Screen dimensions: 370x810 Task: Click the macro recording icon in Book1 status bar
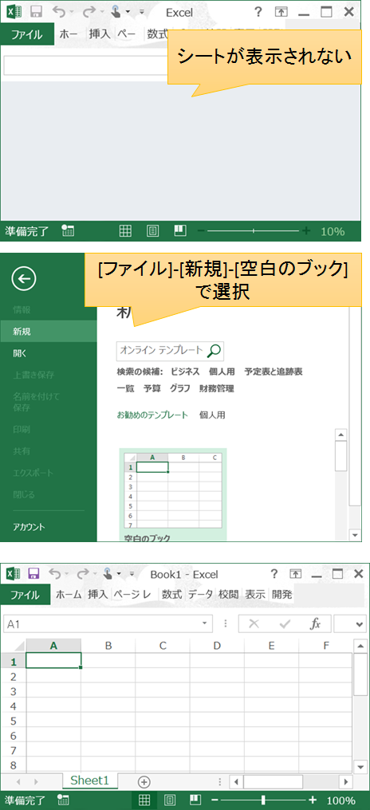point(64,800)
